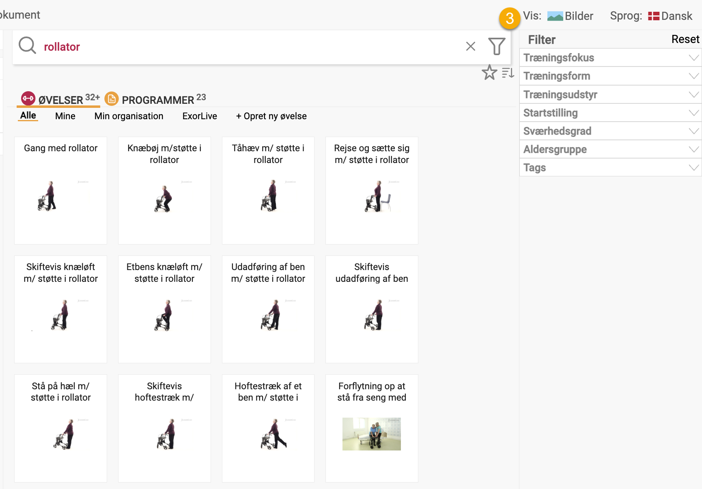
Task: Clear the rollator search text
Action: coord(470,46)
